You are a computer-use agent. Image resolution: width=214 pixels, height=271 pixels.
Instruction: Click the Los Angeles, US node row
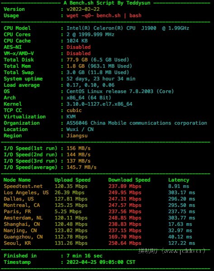[100, 192]
